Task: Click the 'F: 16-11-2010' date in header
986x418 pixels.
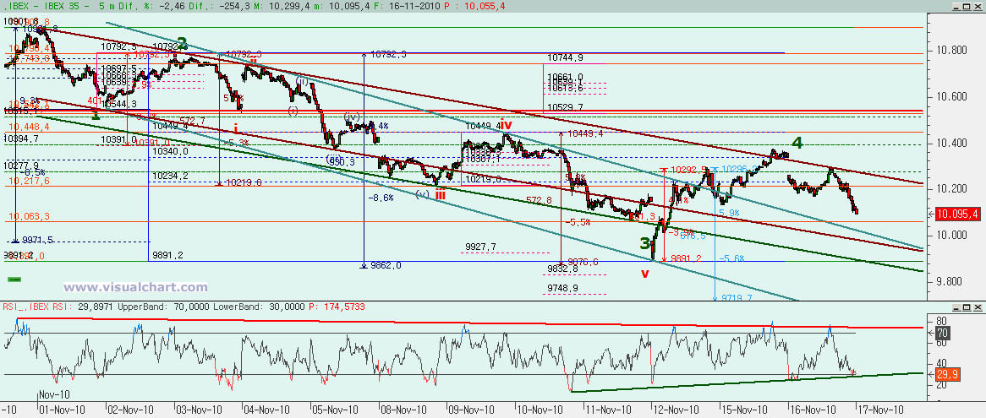Action: [x=408, y=6]
